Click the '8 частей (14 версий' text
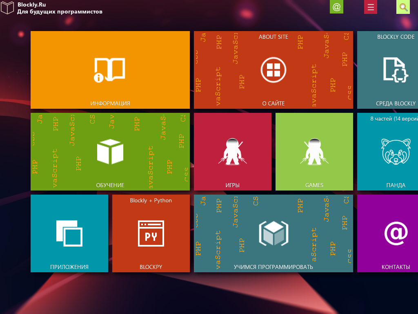 [394, 119]
